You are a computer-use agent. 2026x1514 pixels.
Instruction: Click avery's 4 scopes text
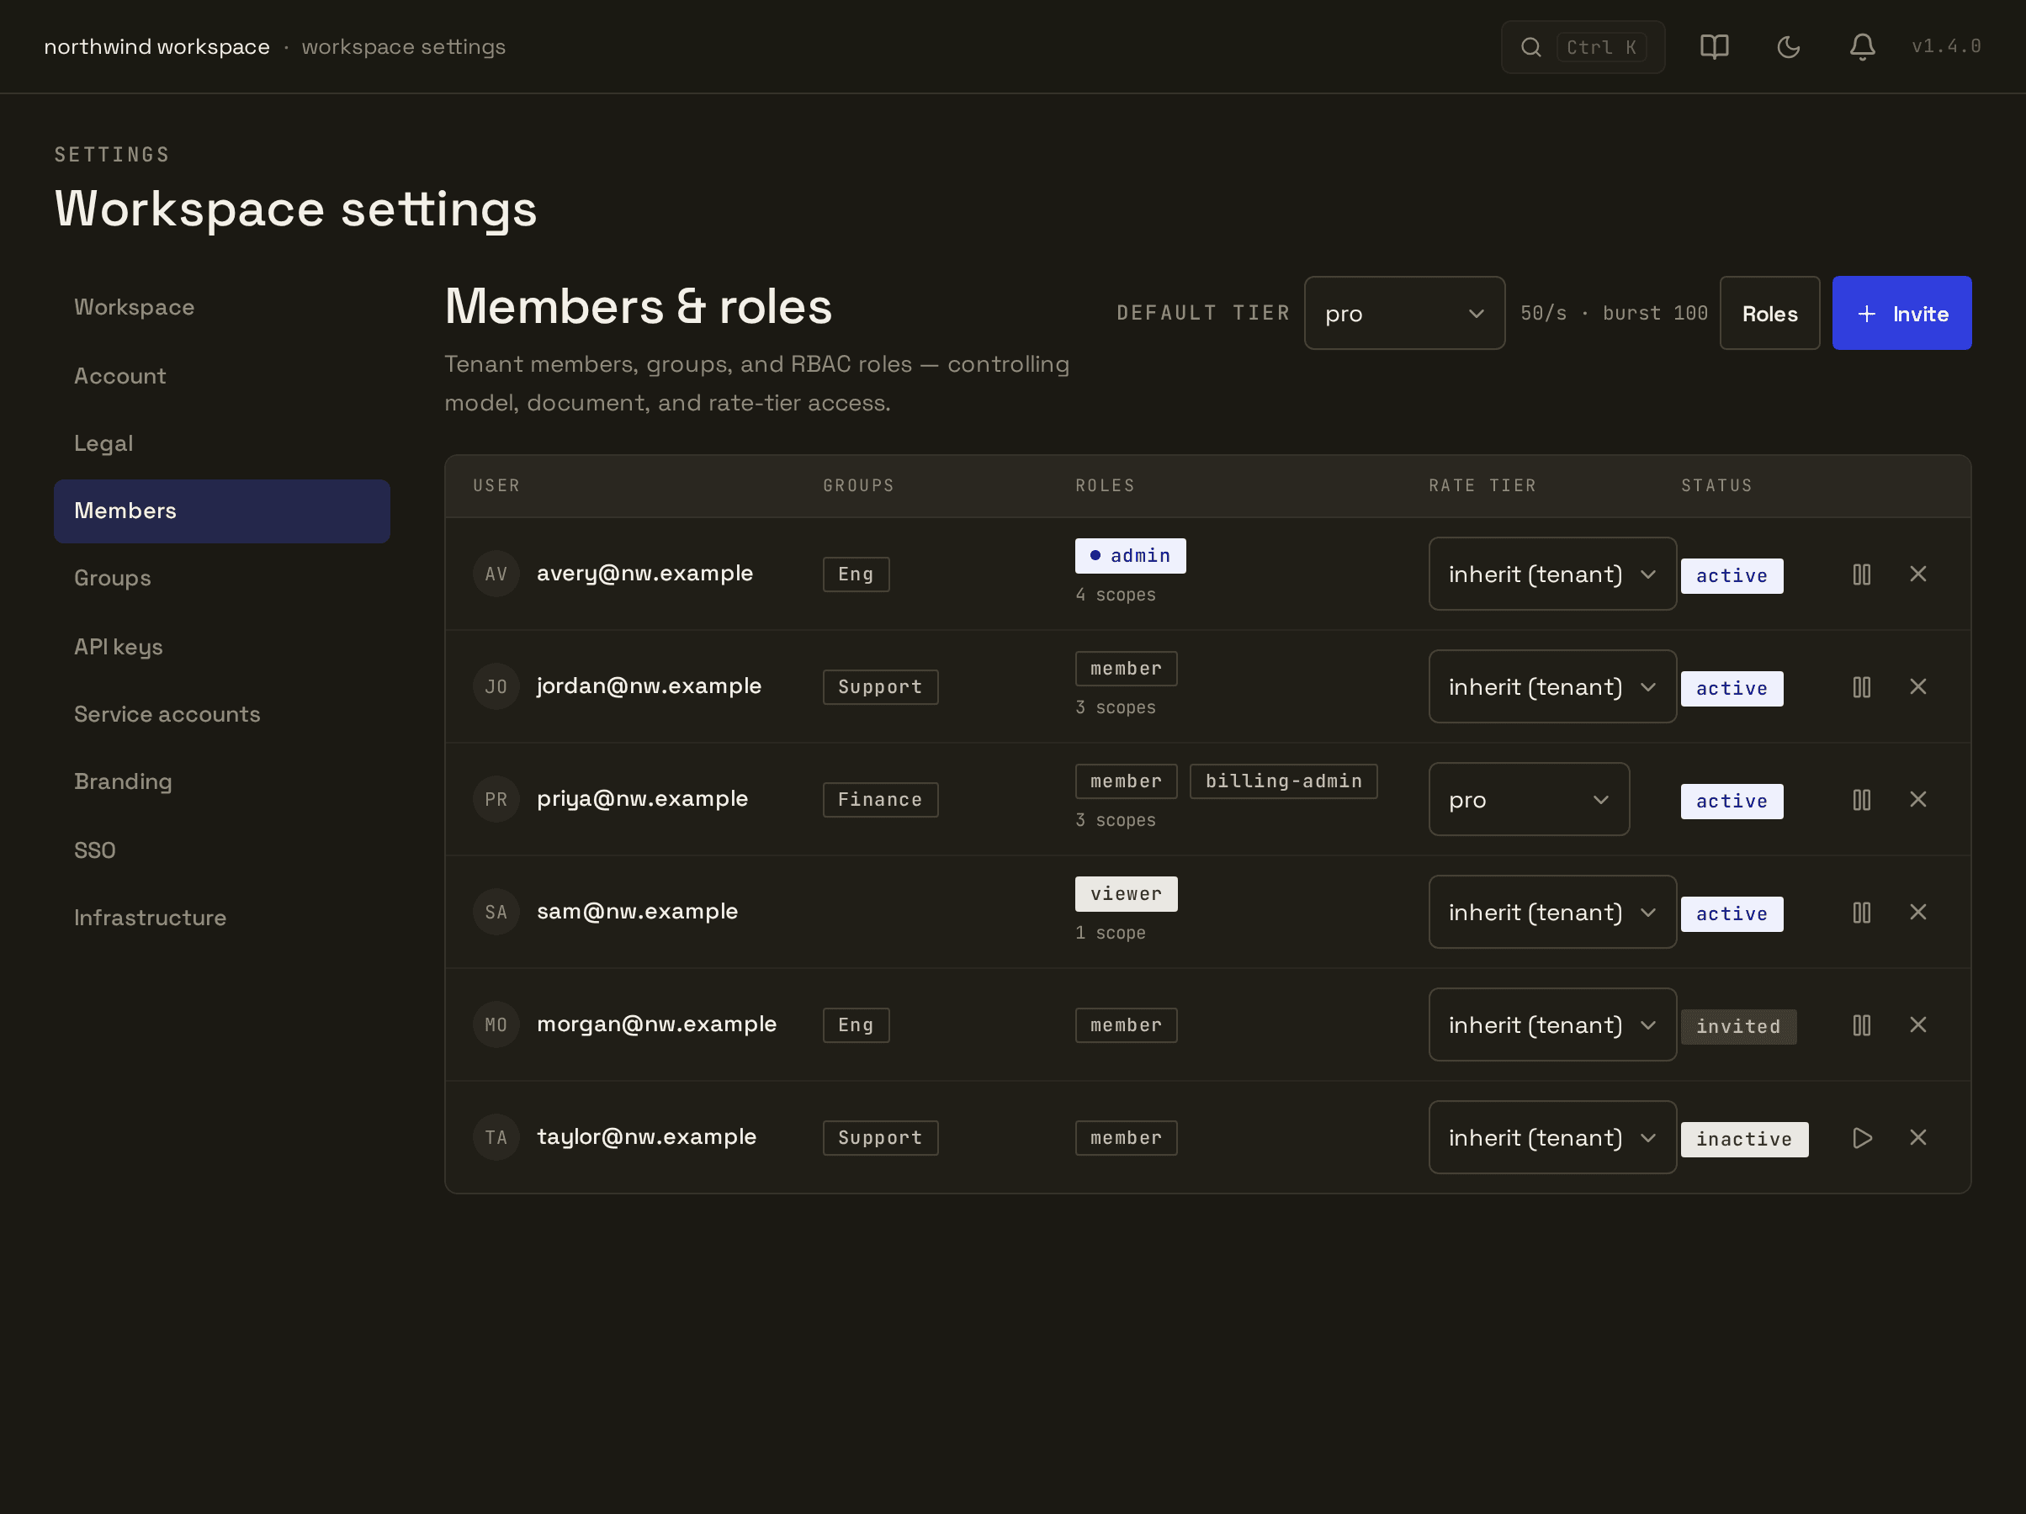point(1116,596)
